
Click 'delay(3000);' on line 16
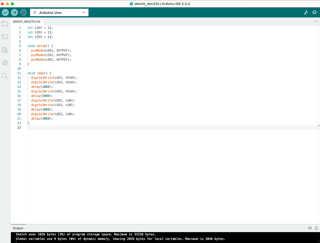[x=42, y=96]
